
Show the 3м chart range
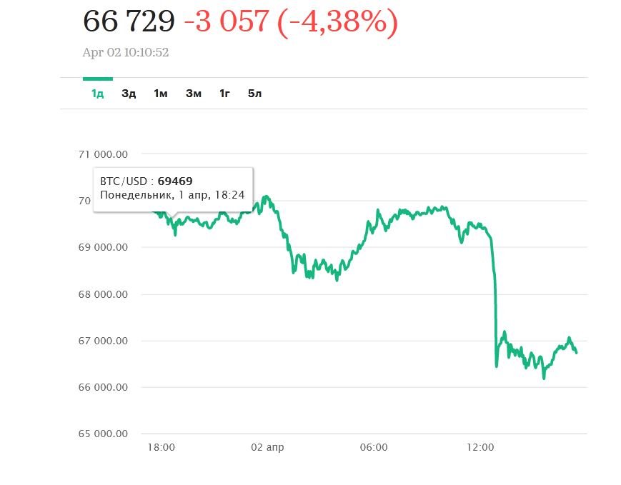193,94
